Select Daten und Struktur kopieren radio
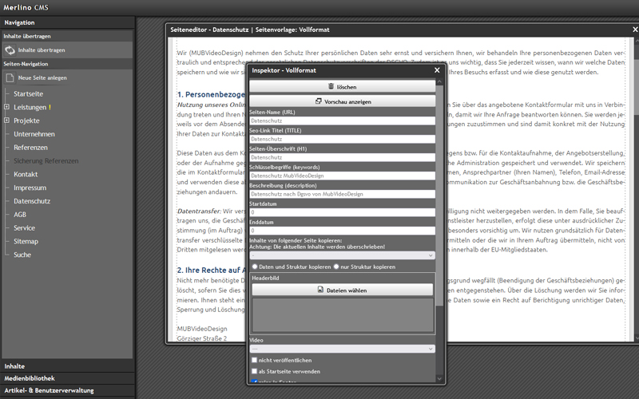Viewport: 639px width, 399px height. [255, 267]
